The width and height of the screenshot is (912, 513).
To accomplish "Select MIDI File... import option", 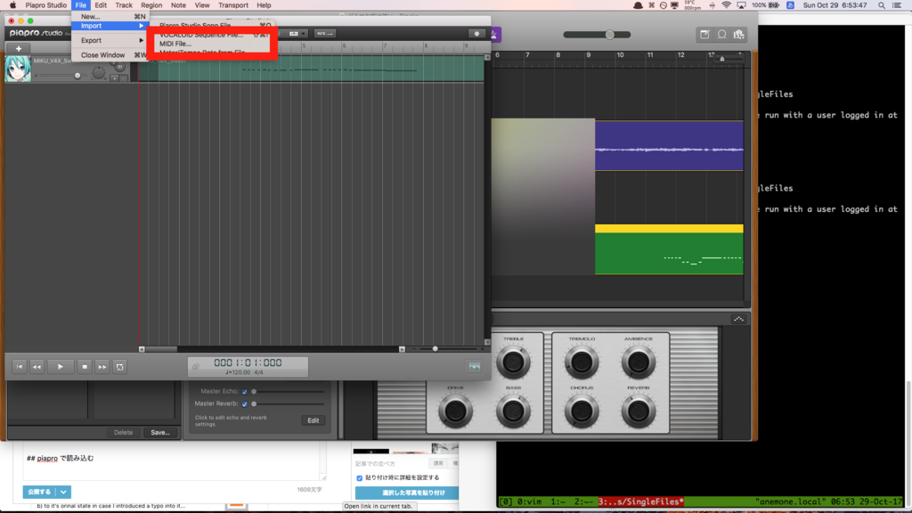I will point(175,44).
